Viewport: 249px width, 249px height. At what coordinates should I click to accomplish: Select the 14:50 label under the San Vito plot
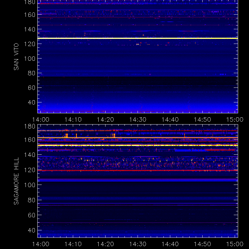pos(203,120)
